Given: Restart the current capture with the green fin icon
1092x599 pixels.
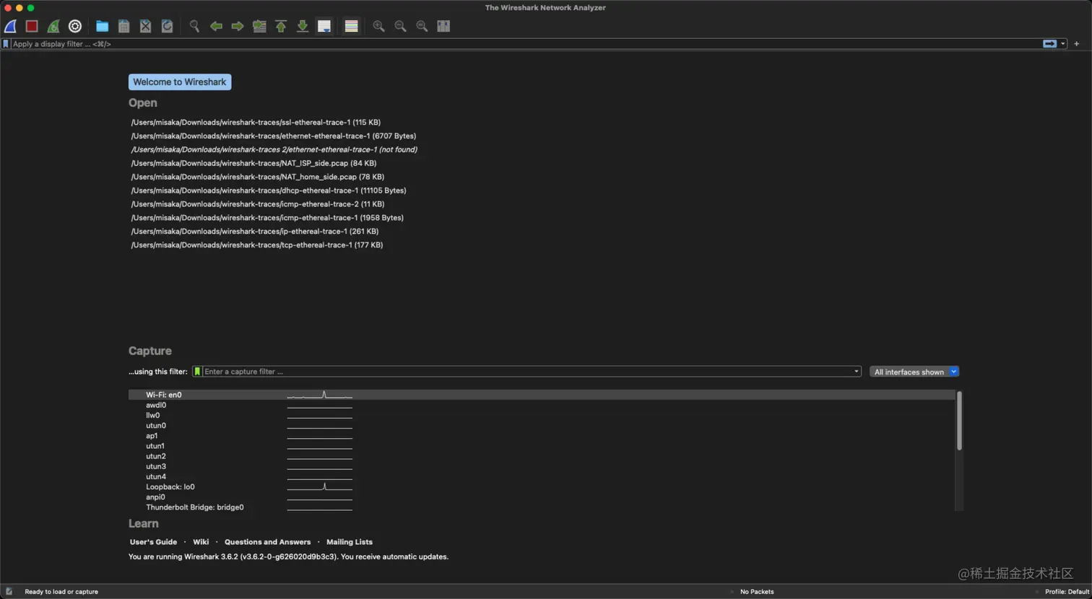Looking at the screenshot, I should point(53,26).
